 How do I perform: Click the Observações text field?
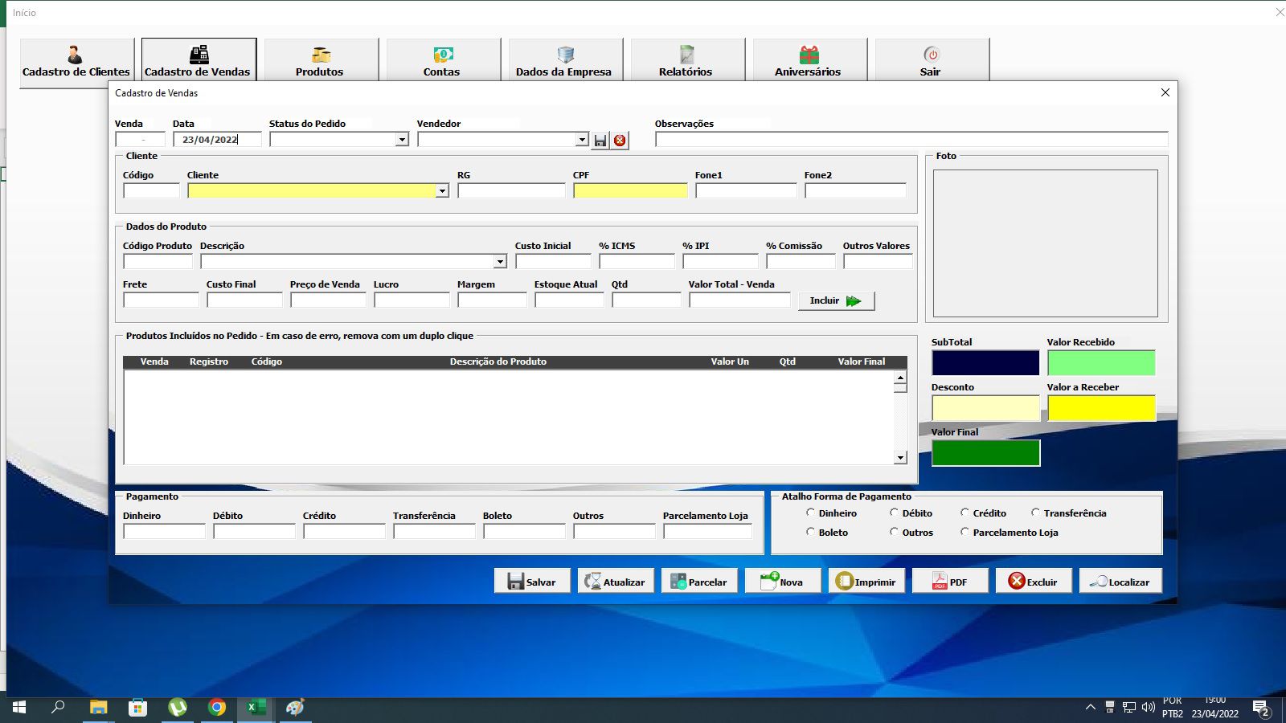(x=911, y=140)
